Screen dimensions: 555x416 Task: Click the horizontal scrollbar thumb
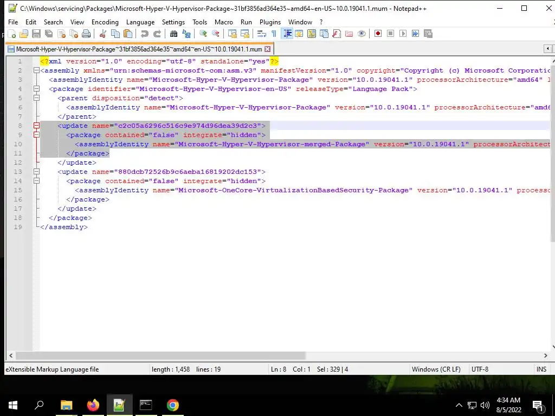coord(160,355)
